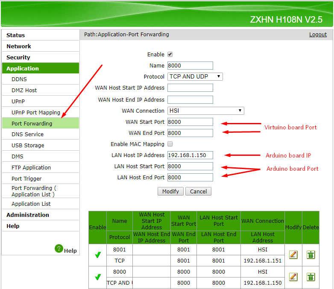The width and height of the screenshot is (334, 289).
Task: Click the Logout link
Action: 318,35
